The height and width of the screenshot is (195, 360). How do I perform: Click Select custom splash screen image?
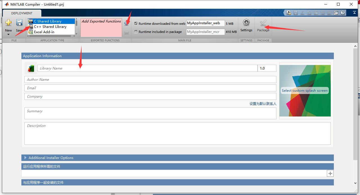[x=305, y=91]
